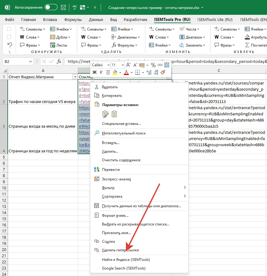267x276 pixels.
Task: Click the first paste option icon
Action: click(x=105, y=114)
